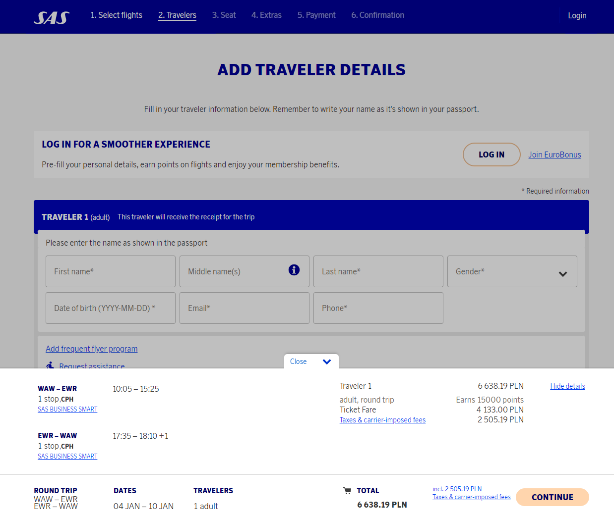Open SAS BUSINESS SMART for EWR – WAW

click(67, 456)
